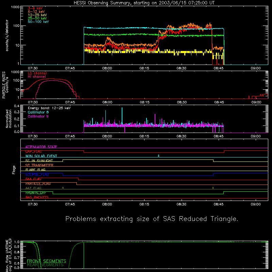Click the SC_IN_SUNLIGHT flag label
The image size is (272, 272).
click(39, 160)
